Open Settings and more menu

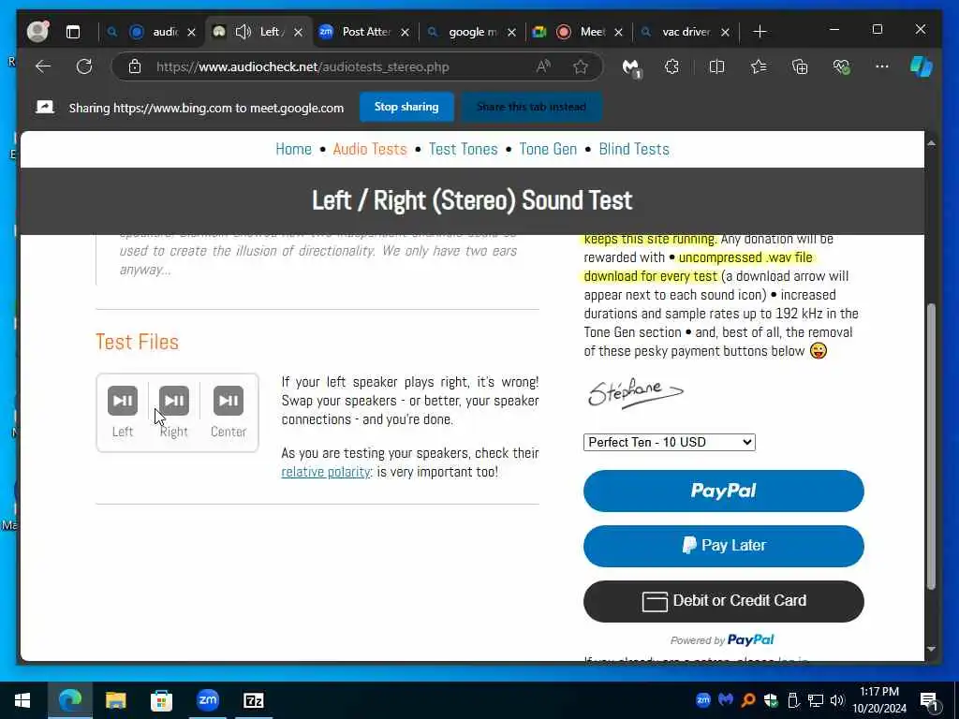pyautogui.click(x=881, y=66)
